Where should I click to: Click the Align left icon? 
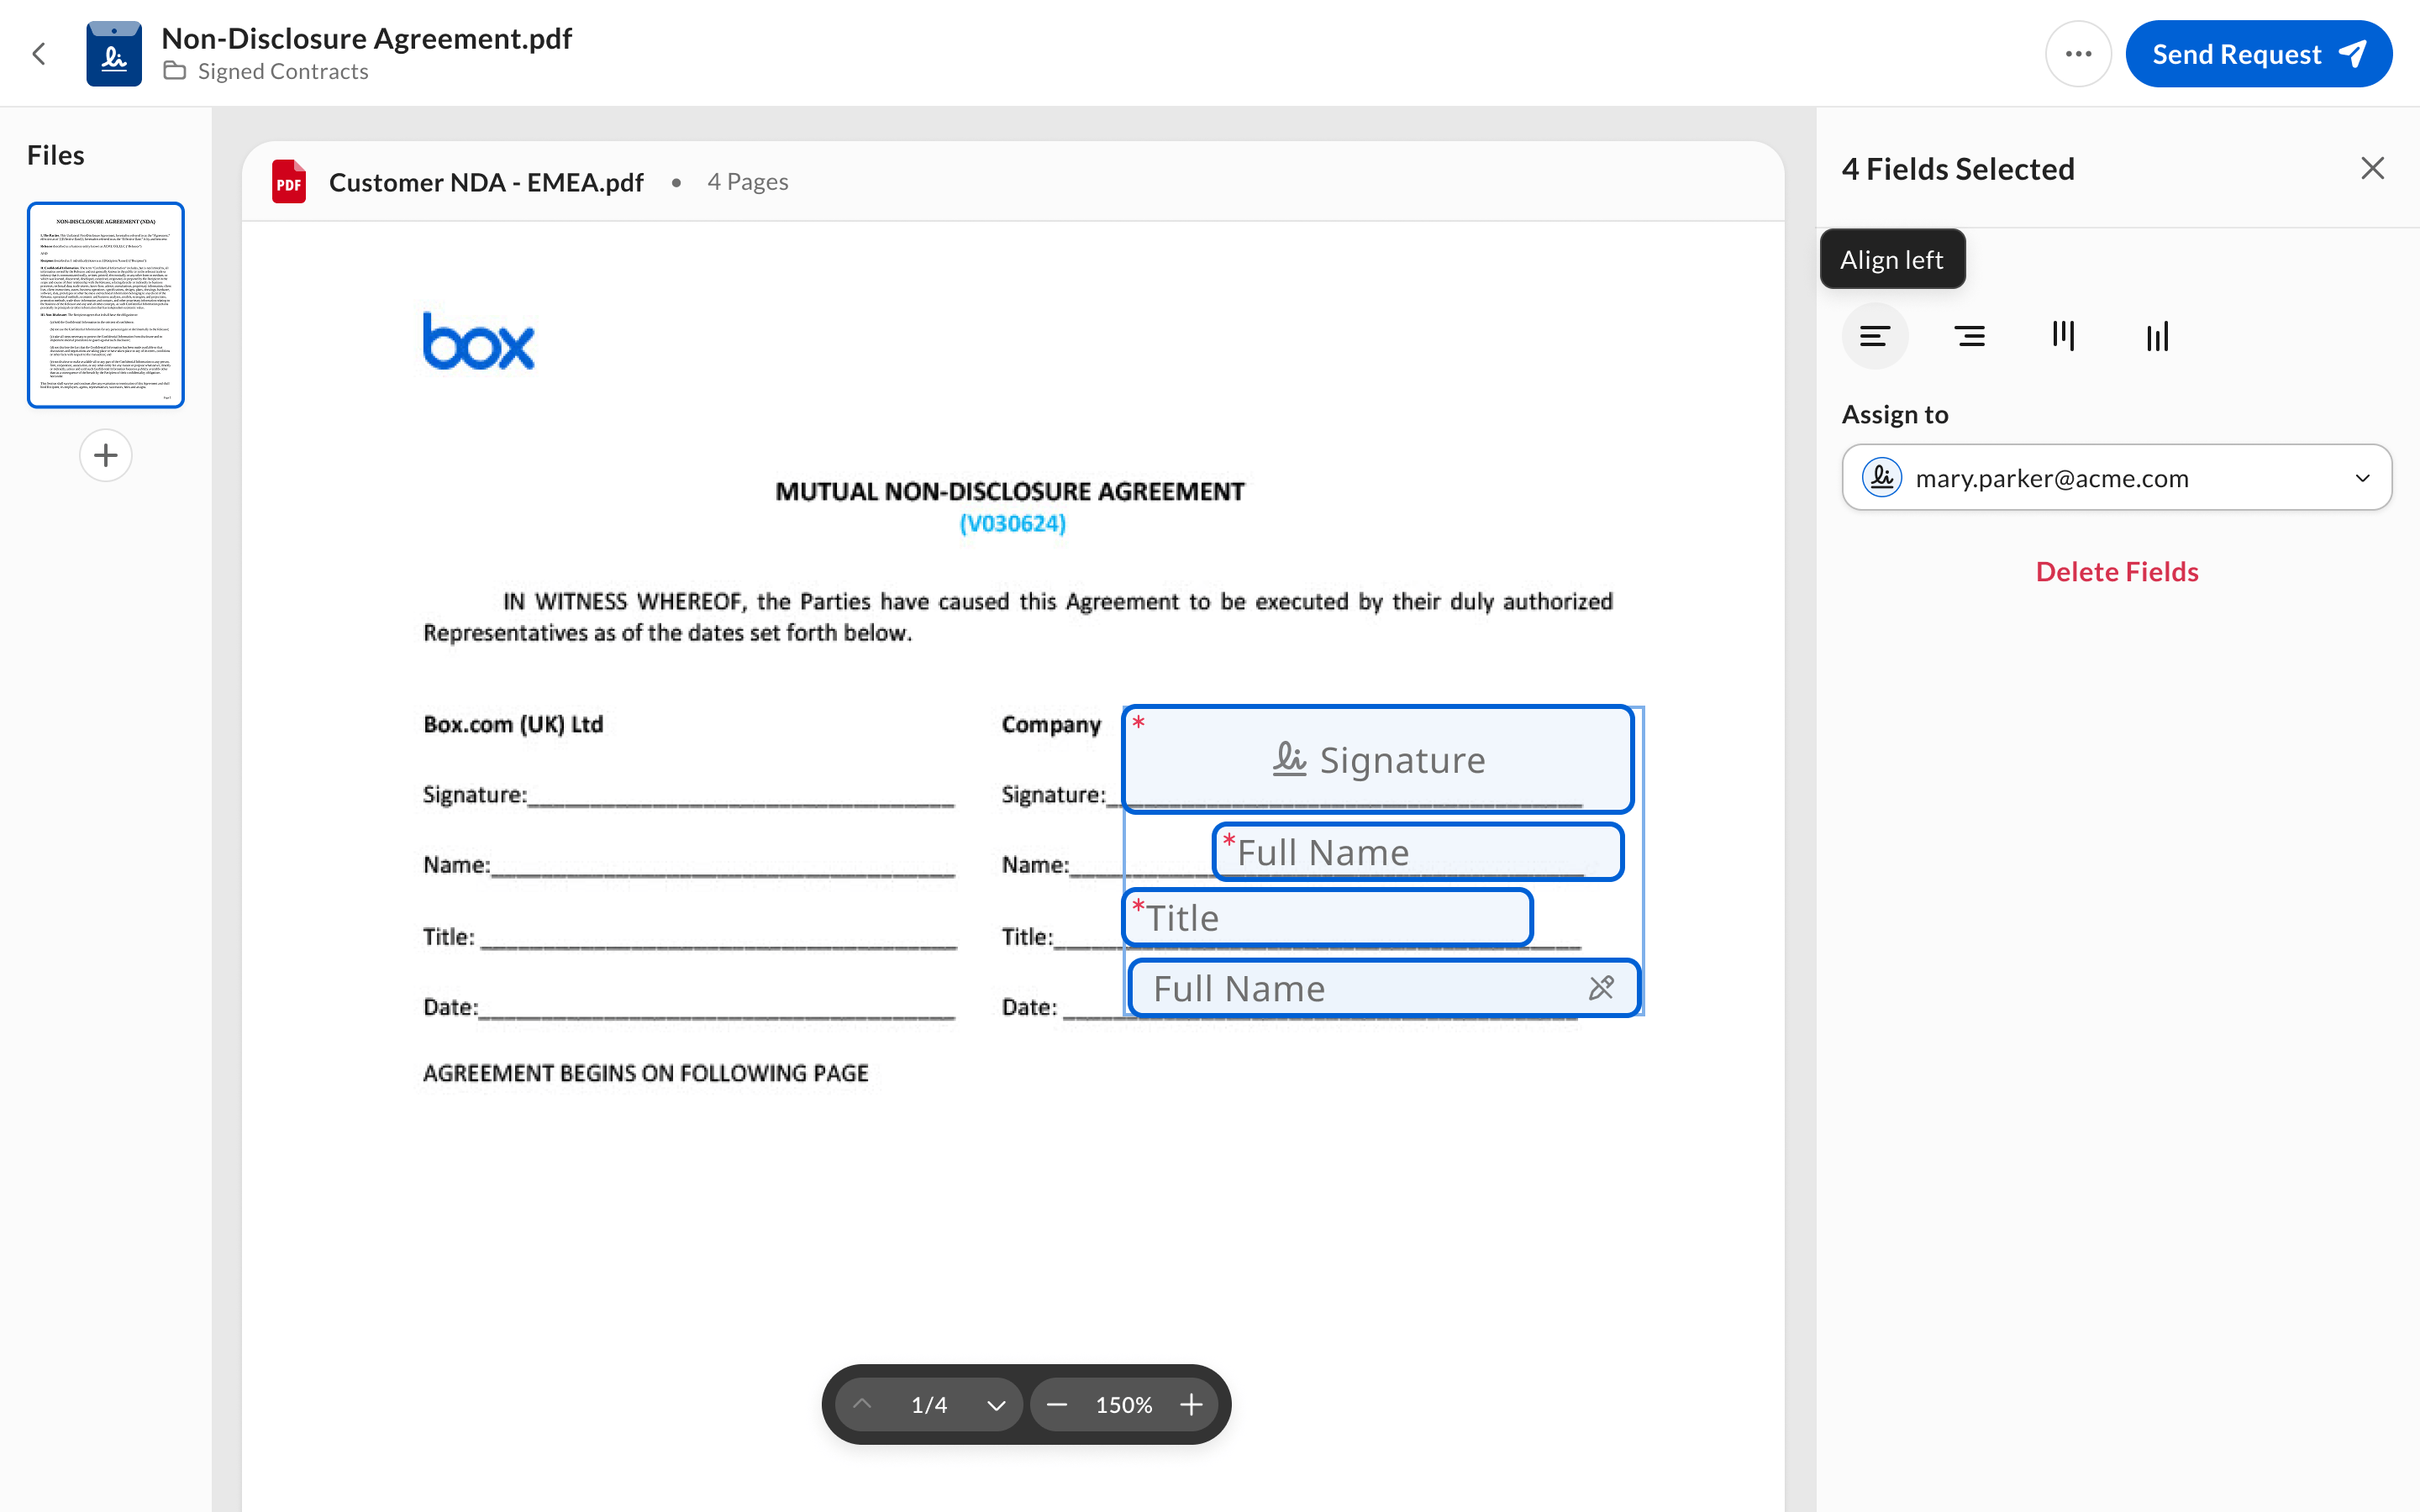(1875, 336)
